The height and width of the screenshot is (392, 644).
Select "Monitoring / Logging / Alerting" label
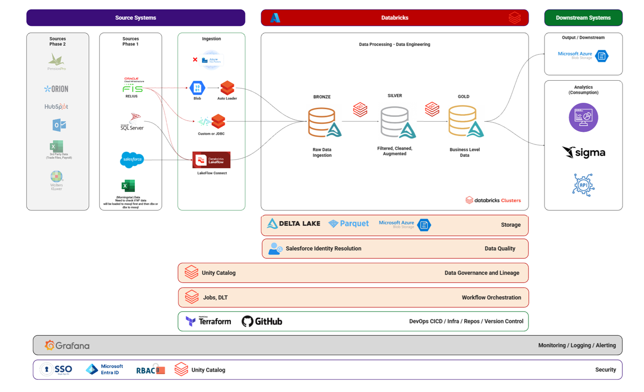(x=577, y=346)
